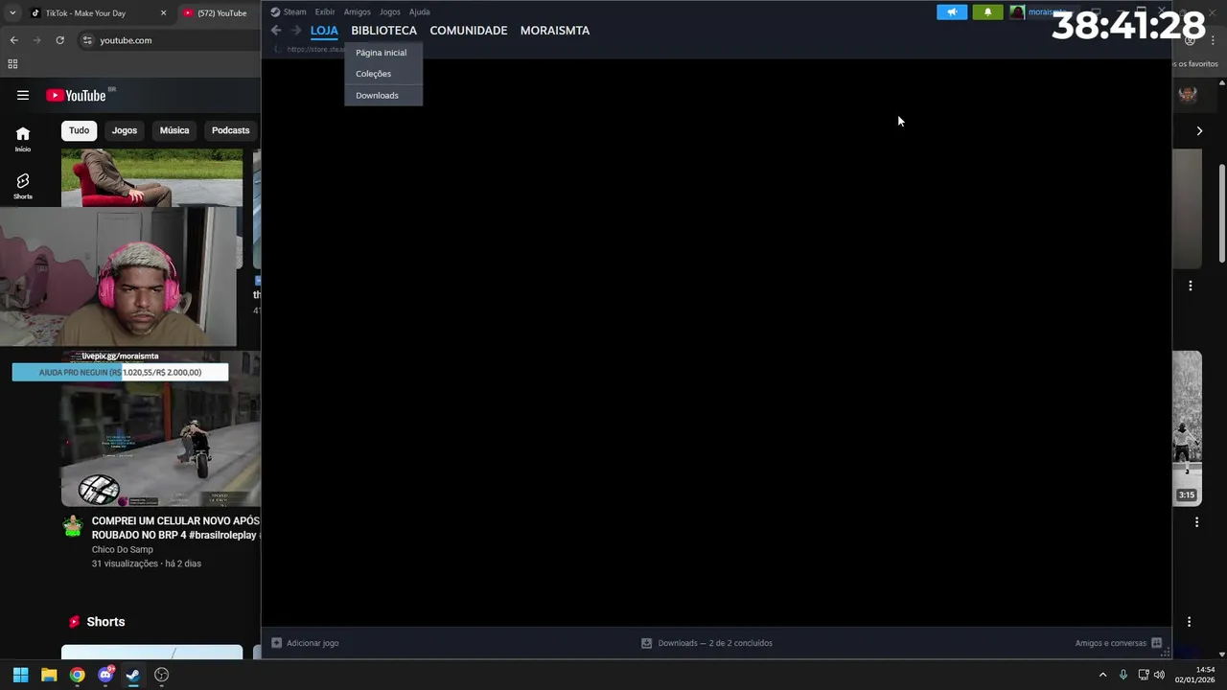Open the video thumbnail showing 3:15 duration
The image size is (1227, 690).
pyautogui.click(x=1187, y=428)
